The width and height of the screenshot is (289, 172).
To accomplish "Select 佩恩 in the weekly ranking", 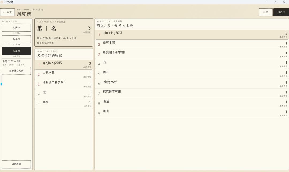I will 192,103.
